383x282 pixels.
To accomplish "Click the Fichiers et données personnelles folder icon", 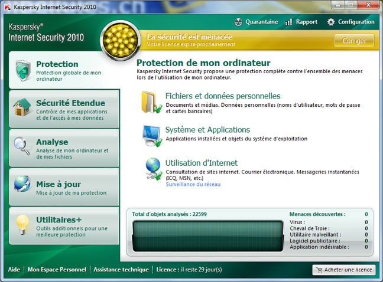I will pos(151,102).
